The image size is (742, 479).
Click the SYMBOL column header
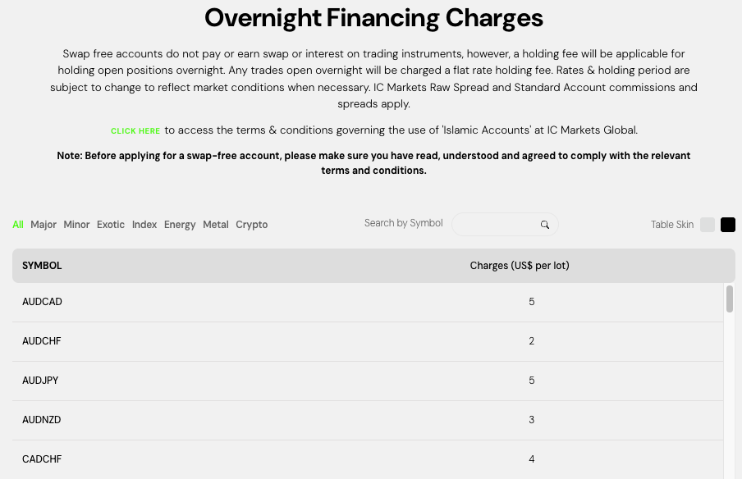(x=42, y=265)
